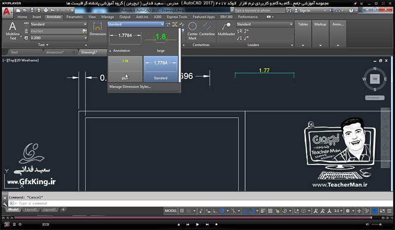Switch to the Express Tools tab

[177, 17]
